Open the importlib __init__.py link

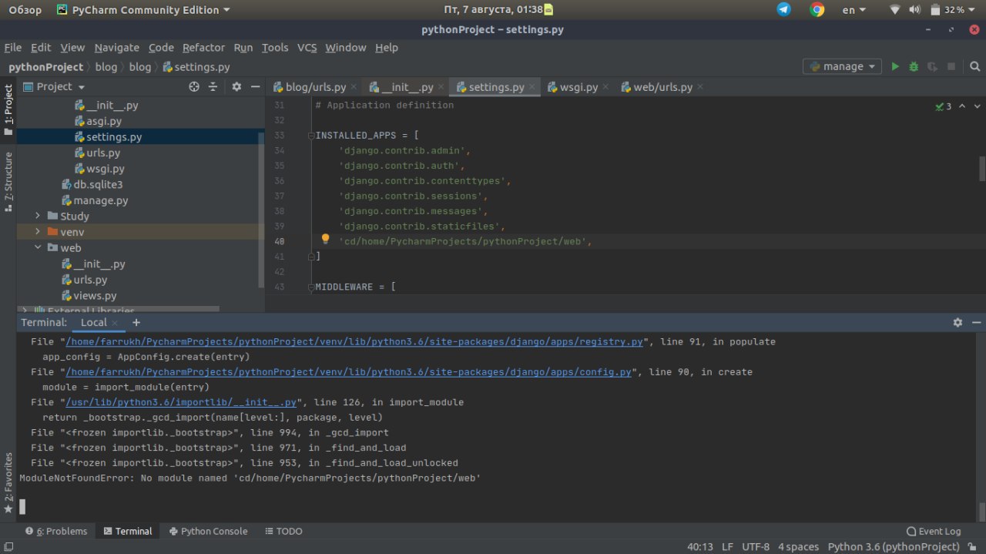click(181, 402)
